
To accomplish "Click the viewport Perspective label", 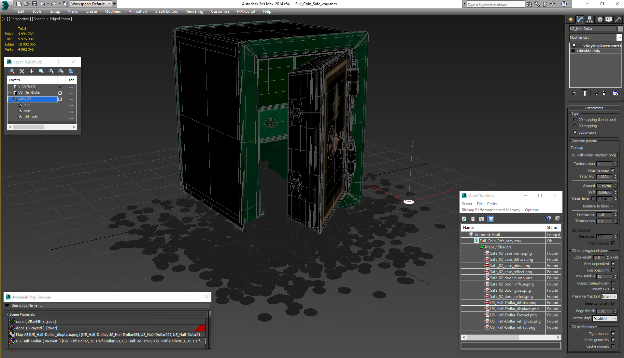I will [20, 19].
